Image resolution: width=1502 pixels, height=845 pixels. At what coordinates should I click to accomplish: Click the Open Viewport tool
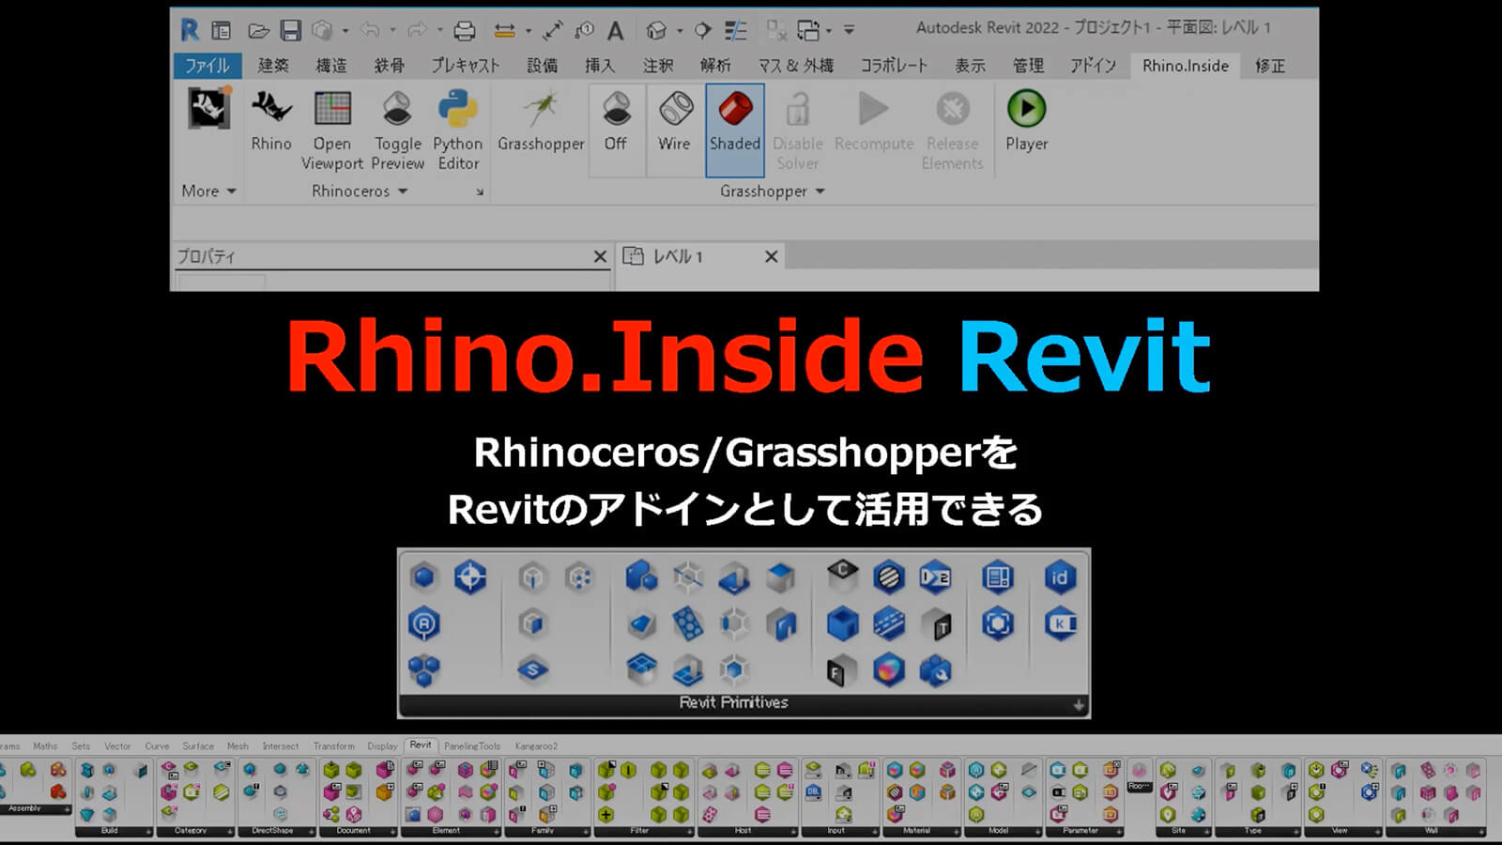[332, 131]
